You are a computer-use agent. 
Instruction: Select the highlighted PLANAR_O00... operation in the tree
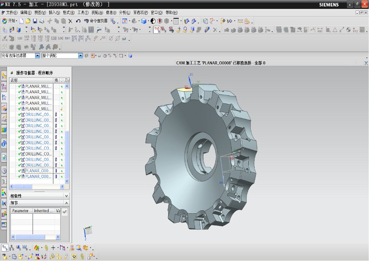point(38,171)
